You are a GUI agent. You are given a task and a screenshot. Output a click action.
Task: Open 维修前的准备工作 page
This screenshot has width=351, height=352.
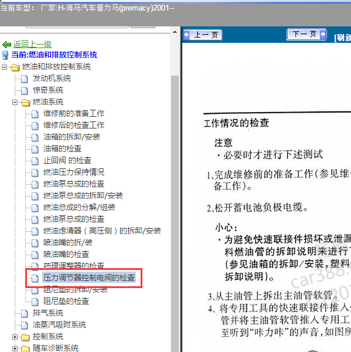pyautogui.click(x=74, y=113)
